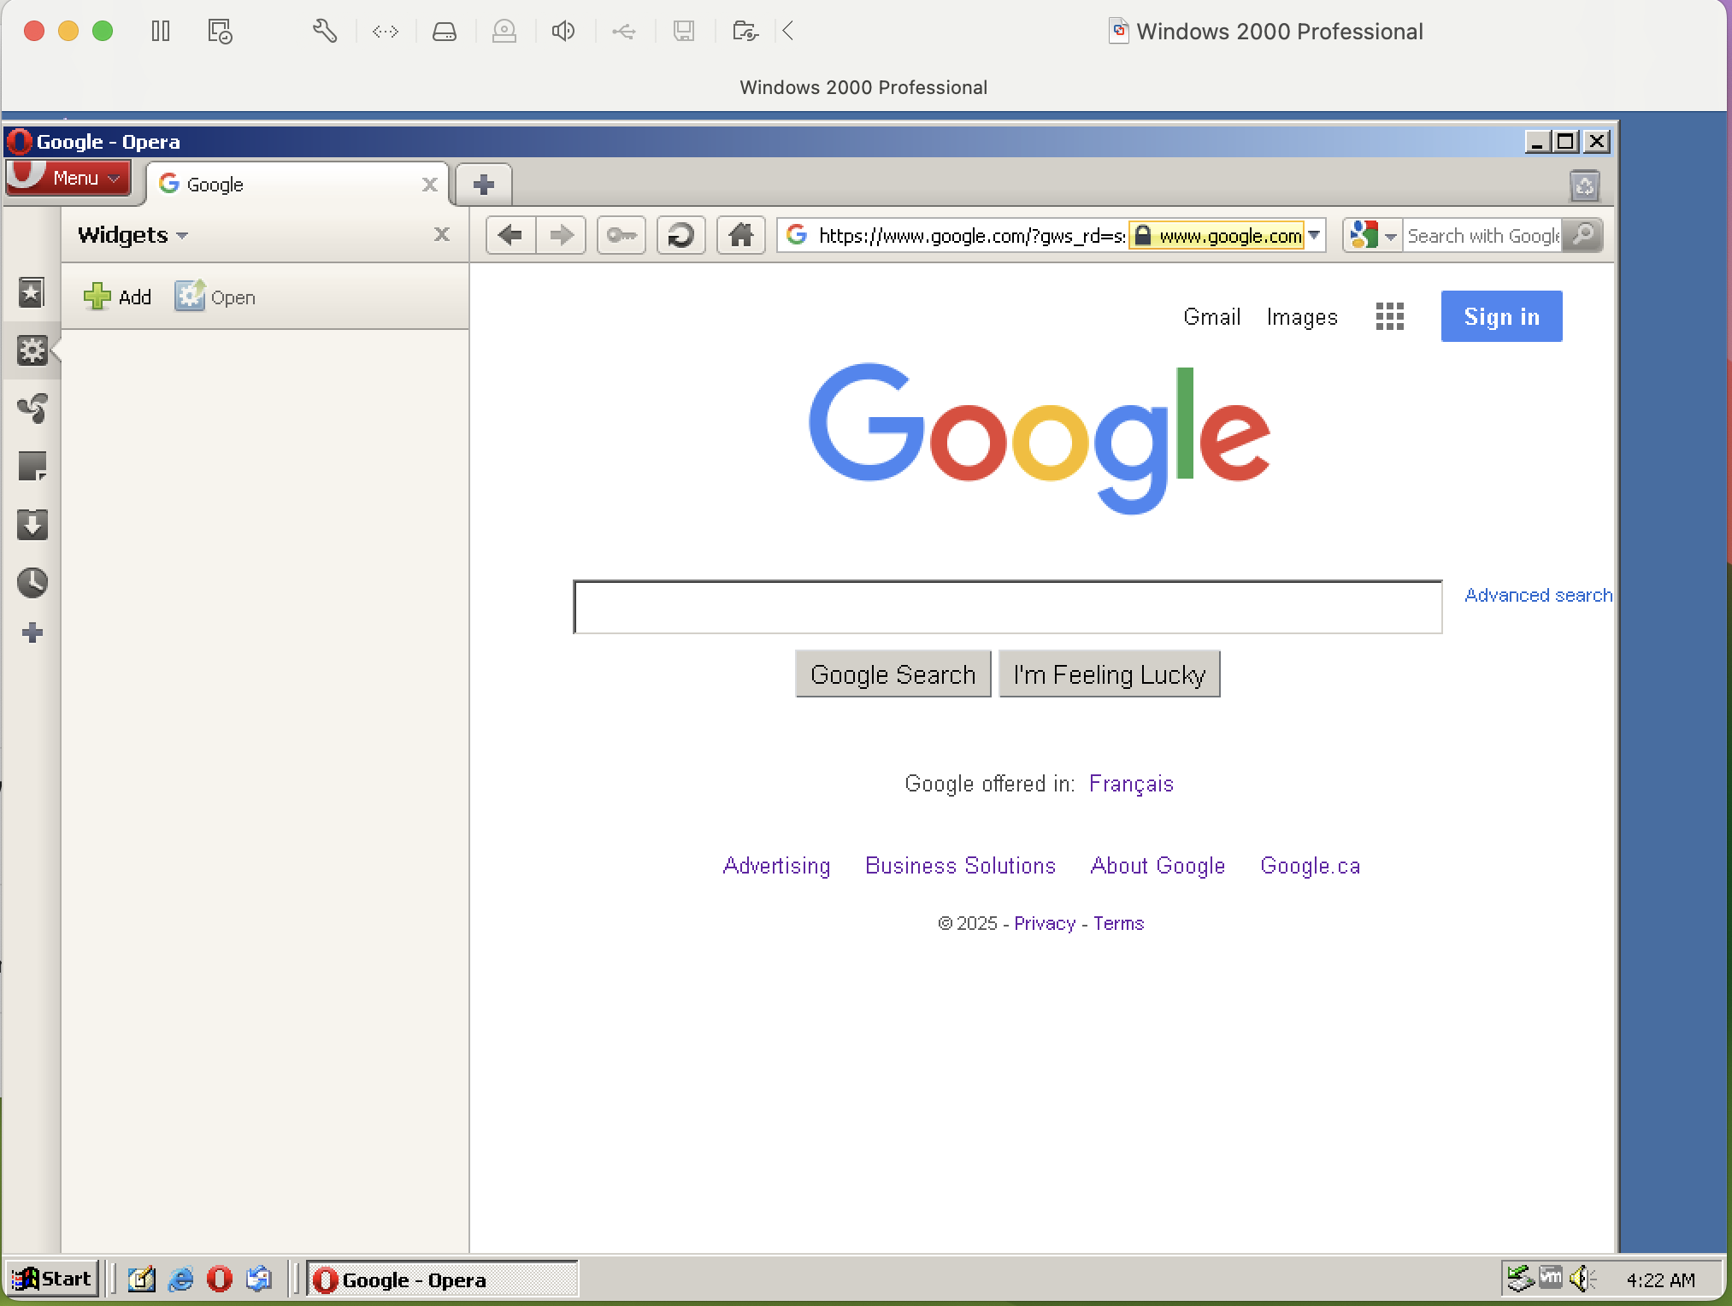Open the Images link

(x=1302, y=317)
